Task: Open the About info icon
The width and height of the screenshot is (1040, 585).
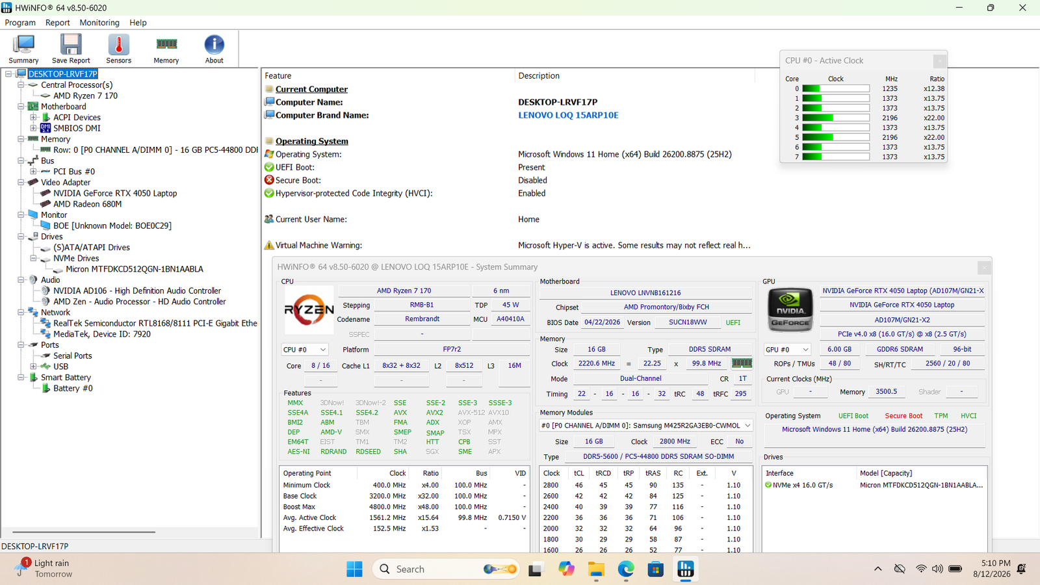Action: tap(214, 49)
